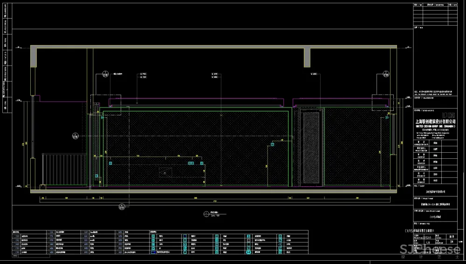The image size is (466, 264).
Task: Click the top-left section callout circle
Action: (x=105, y=73)
